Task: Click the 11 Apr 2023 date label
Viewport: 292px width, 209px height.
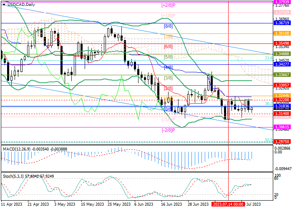Action: pos(12,204)
